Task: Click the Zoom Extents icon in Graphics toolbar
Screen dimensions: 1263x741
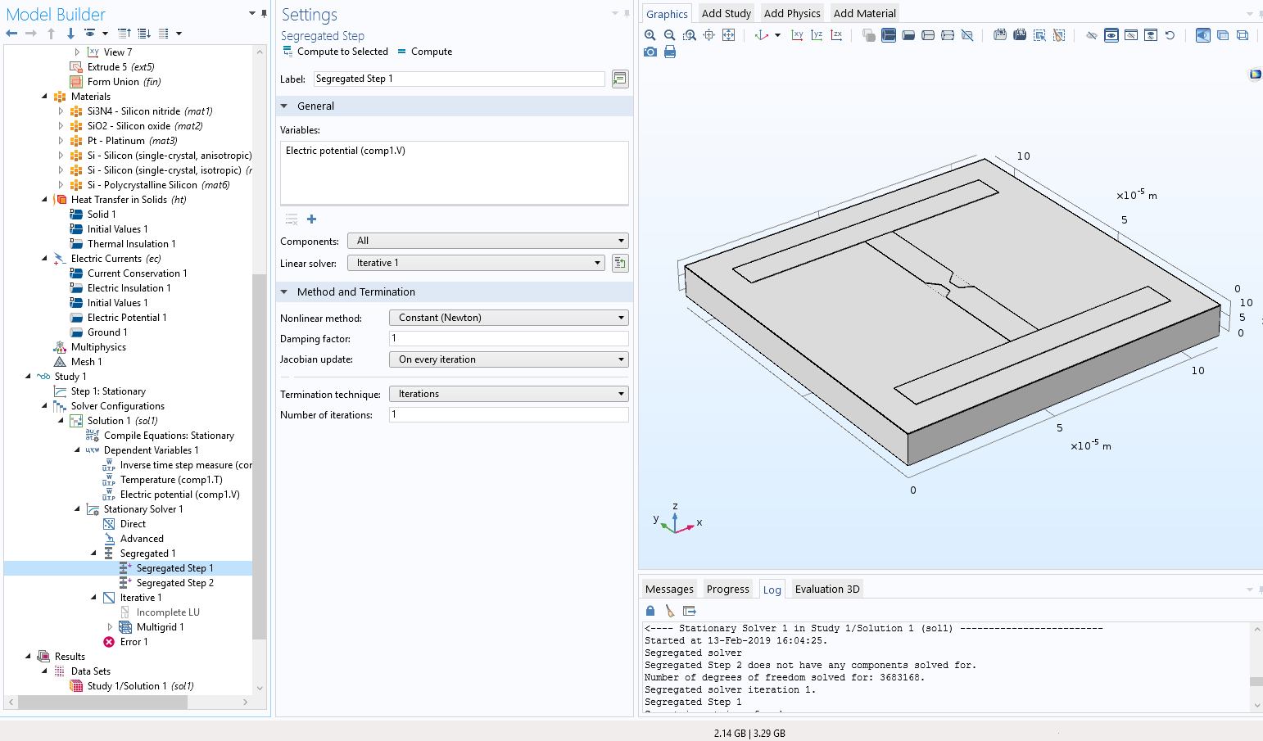Action: click(728, 35)
